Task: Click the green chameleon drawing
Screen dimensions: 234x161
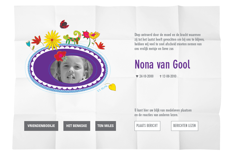Action: tap(72, 37)
